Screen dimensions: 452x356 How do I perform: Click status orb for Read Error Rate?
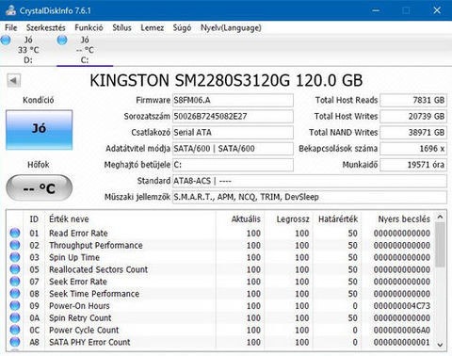15,233
